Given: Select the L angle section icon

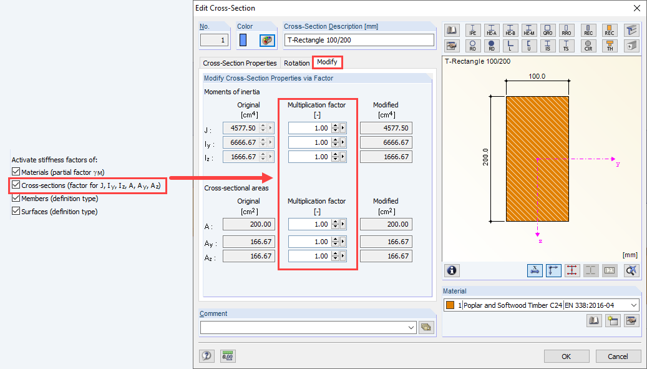Looking at the screenshot, I should click(510, 46).
